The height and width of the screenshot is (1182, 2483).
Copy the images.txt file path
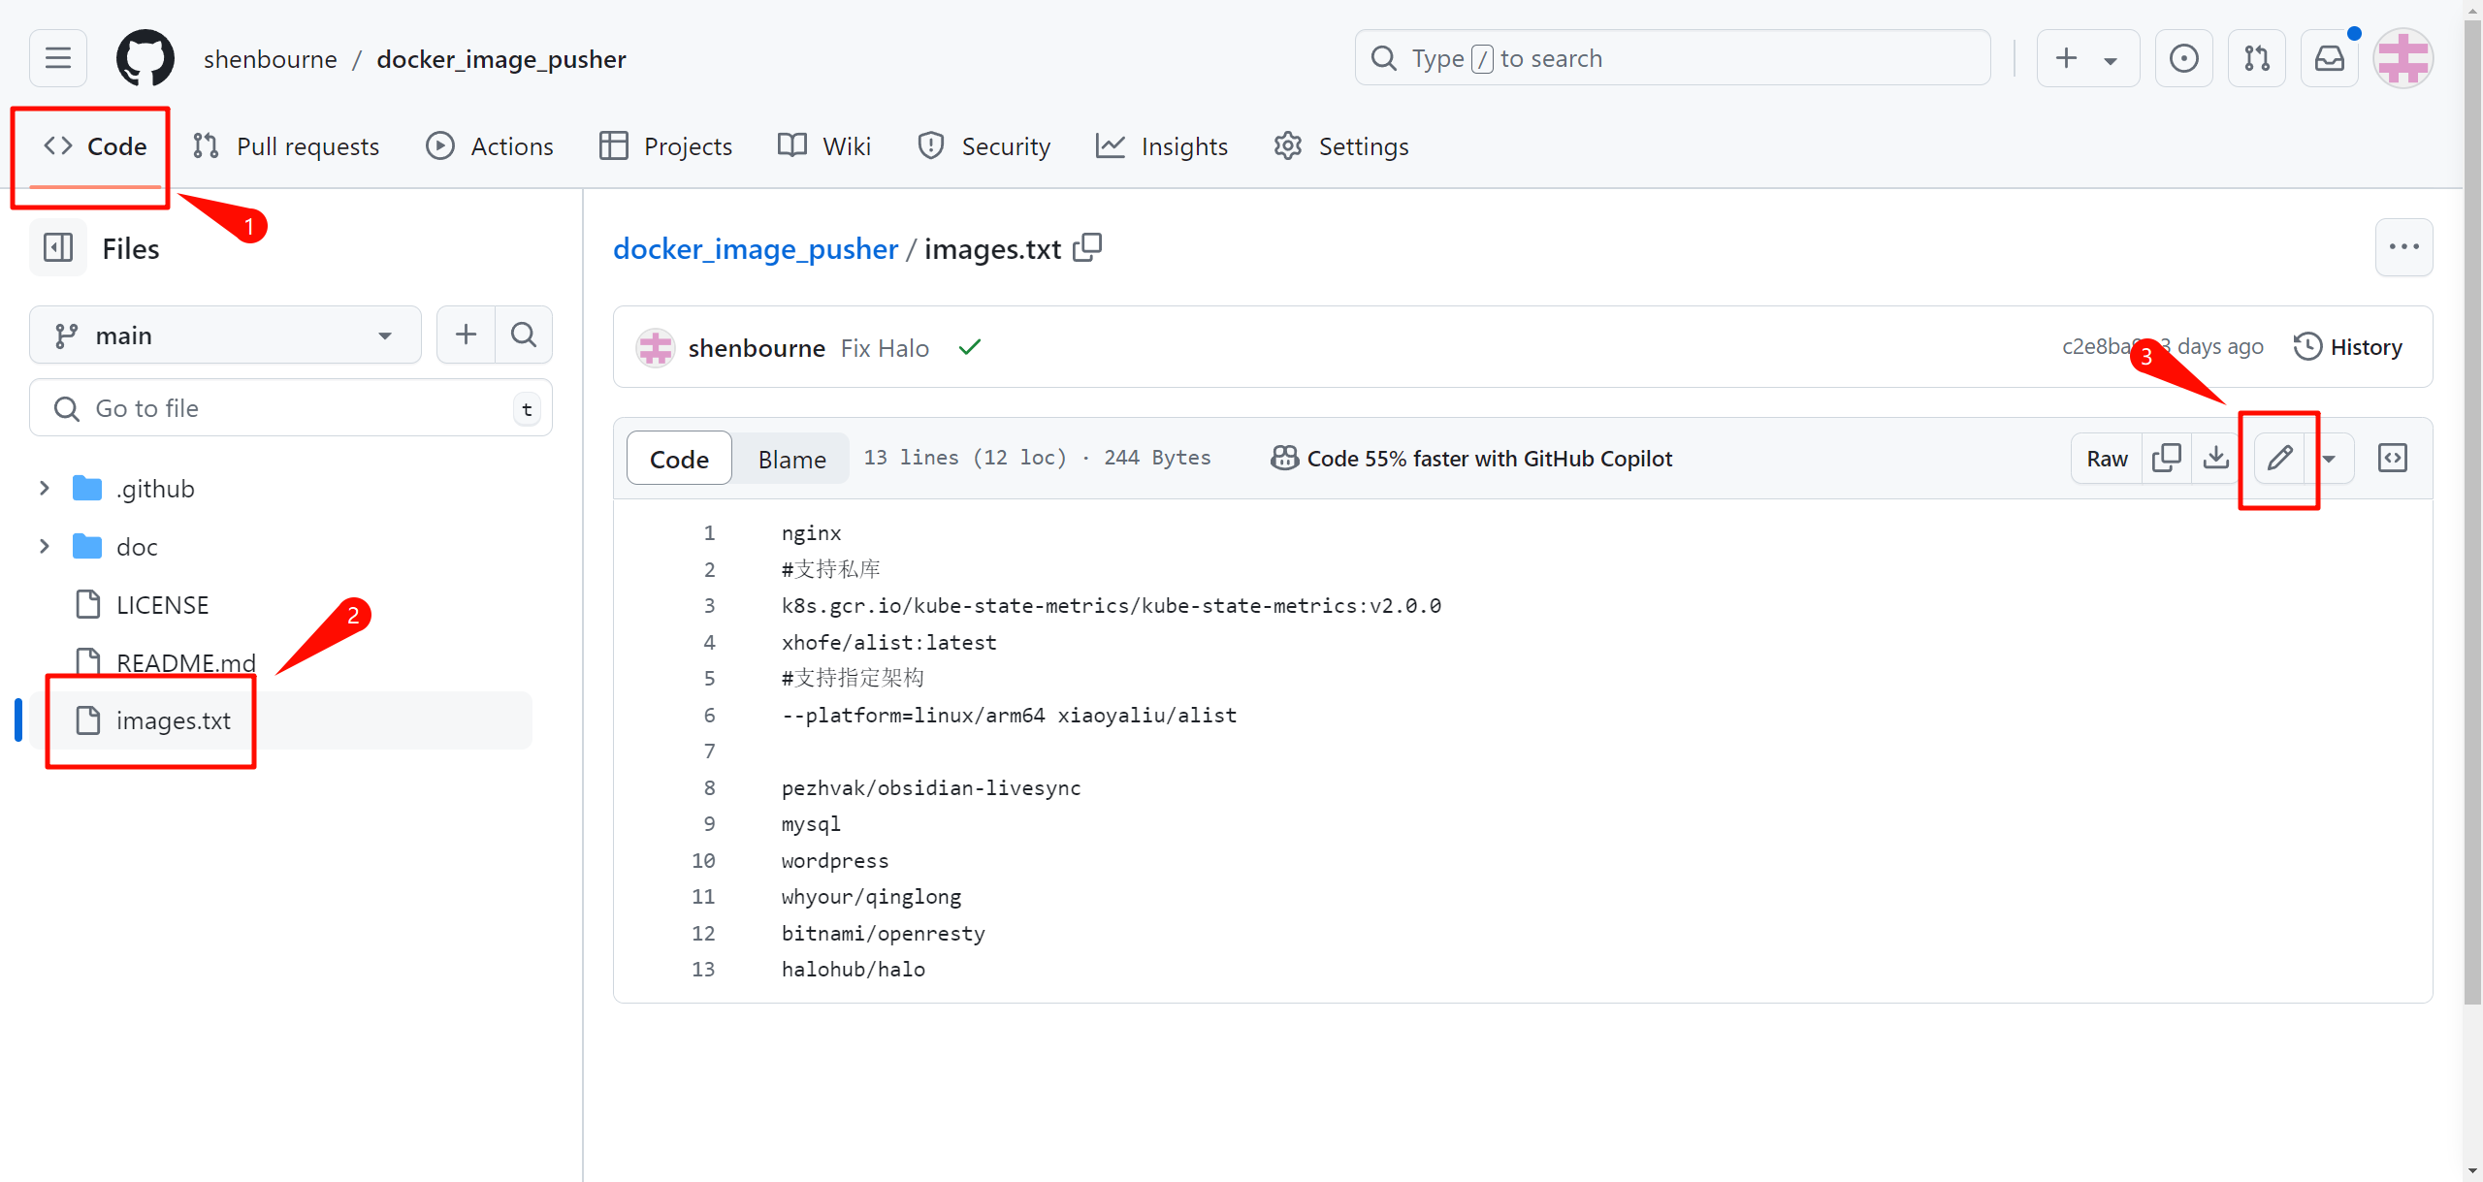(1087, 248)
